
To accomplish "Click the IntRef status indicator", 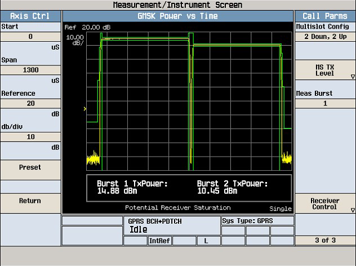I will tap(159, 241).
